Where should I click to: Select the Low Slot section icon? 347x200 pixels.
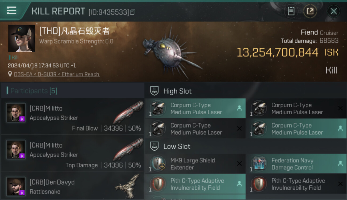(x=154, y=146)
